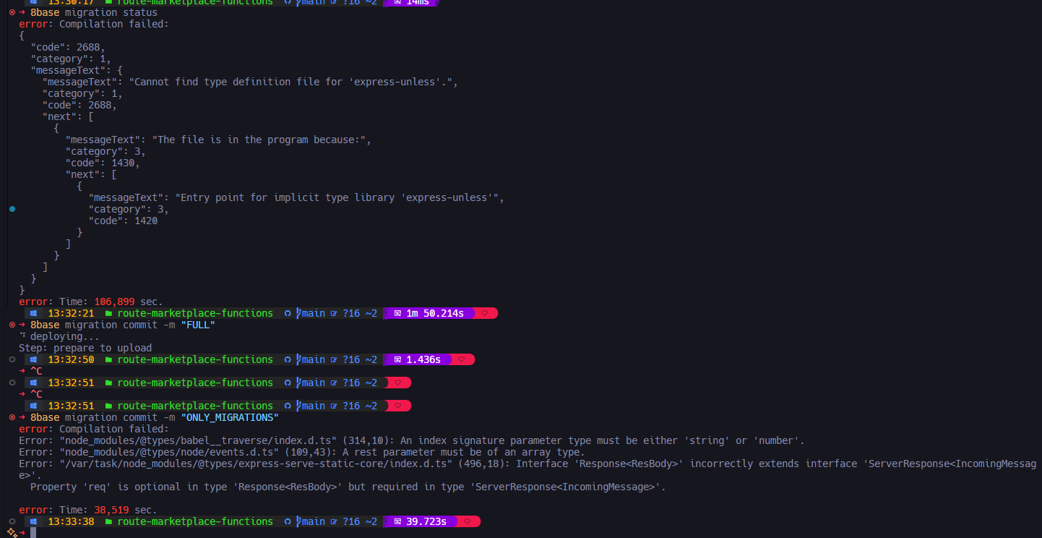Click the 'main' branch name in the 13:32:21 prompt
The width and height of the screenshot is (1042, 538).
click(313, 313)
